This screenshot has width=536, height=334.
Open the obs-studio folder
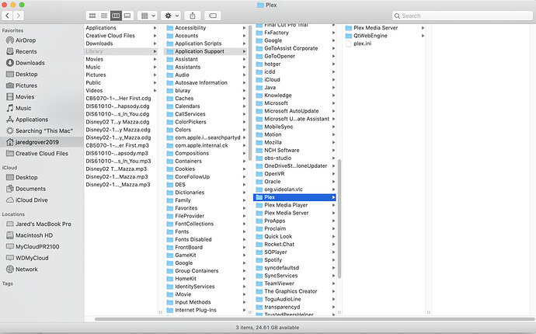277,158
